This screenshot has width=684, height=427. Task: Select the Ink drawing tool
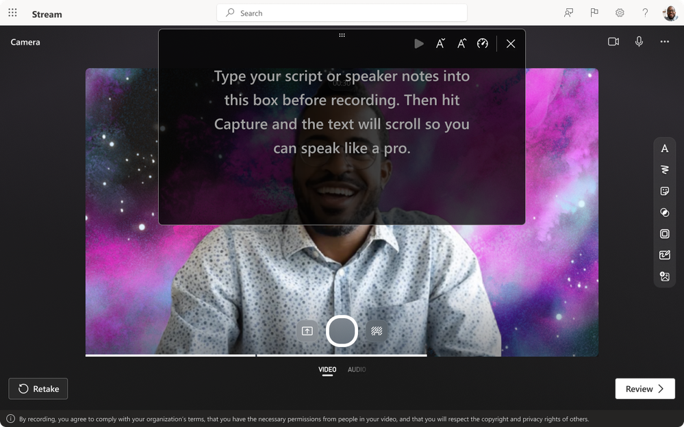point(664,170)
